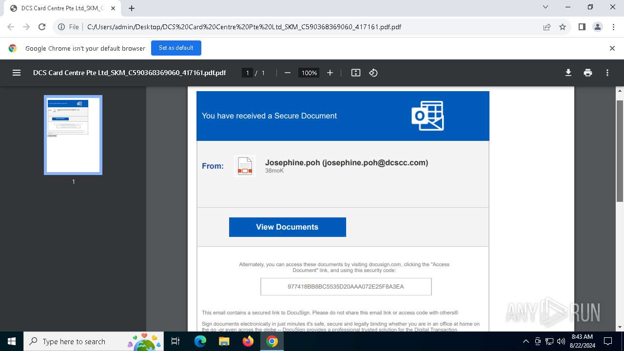
Task: Click the Outlook logo in banner
Action: pos(428,116)
